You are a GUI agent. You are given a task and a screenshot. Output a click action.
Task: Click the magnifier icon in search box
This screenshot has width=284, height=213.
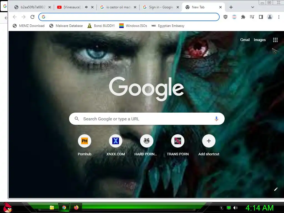(77, 119)
